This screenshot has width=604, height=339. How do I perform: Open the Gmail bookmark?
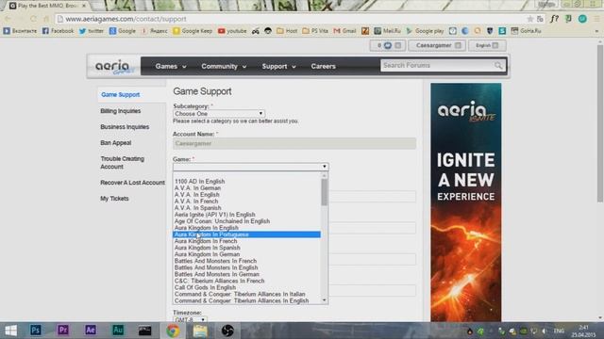click(344, 31)
